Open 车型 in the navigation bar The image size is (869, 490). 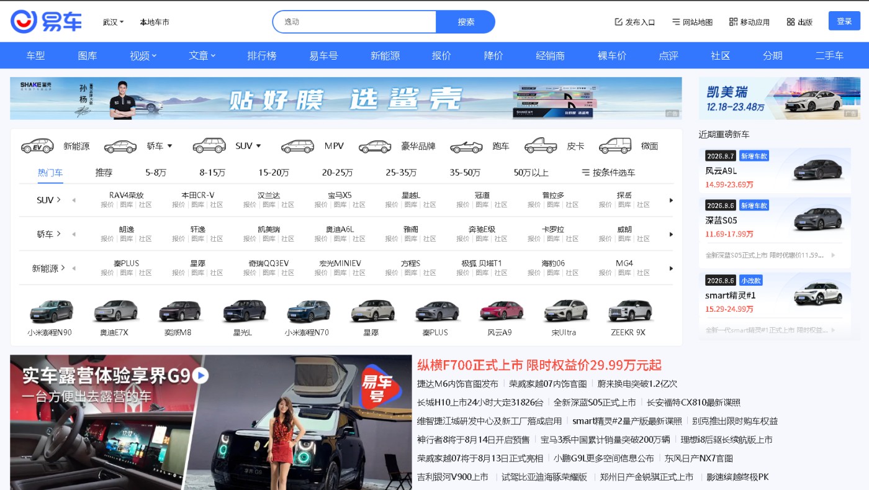point(35,56)
